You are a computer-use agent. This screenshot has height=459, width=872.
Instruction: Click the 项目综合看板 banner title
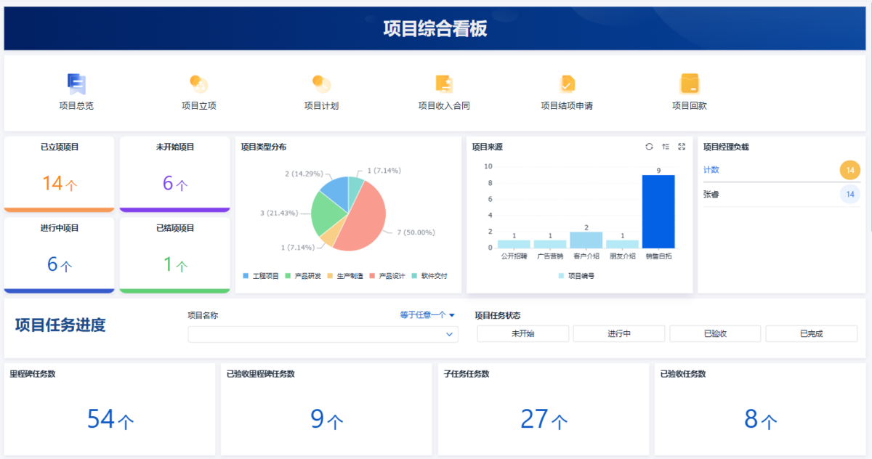[x=435, y=29]
